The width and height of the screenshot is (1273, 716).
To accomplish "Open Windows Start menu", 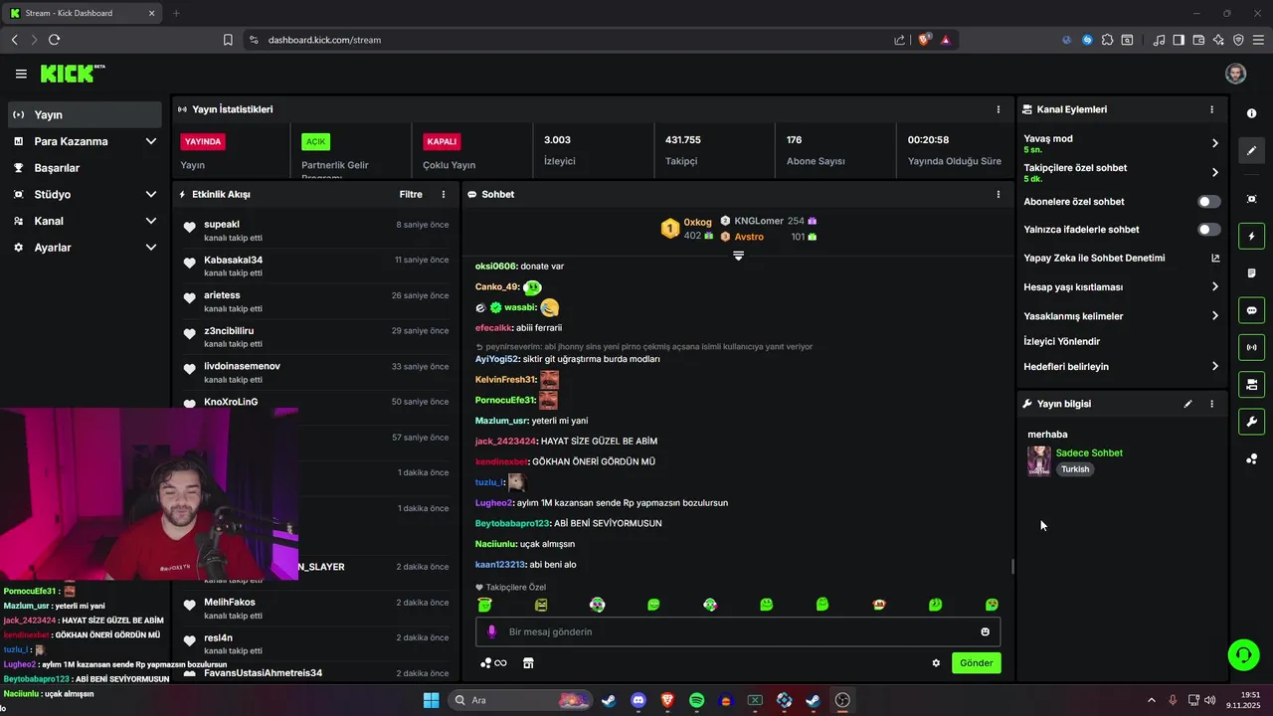I will click(431, 700).
